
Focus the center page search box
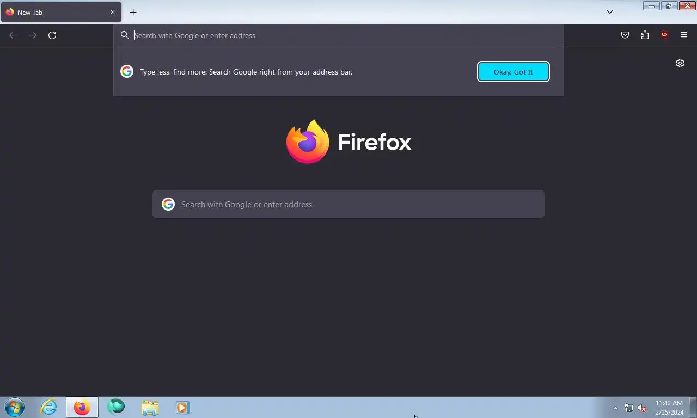click(348, 204)
